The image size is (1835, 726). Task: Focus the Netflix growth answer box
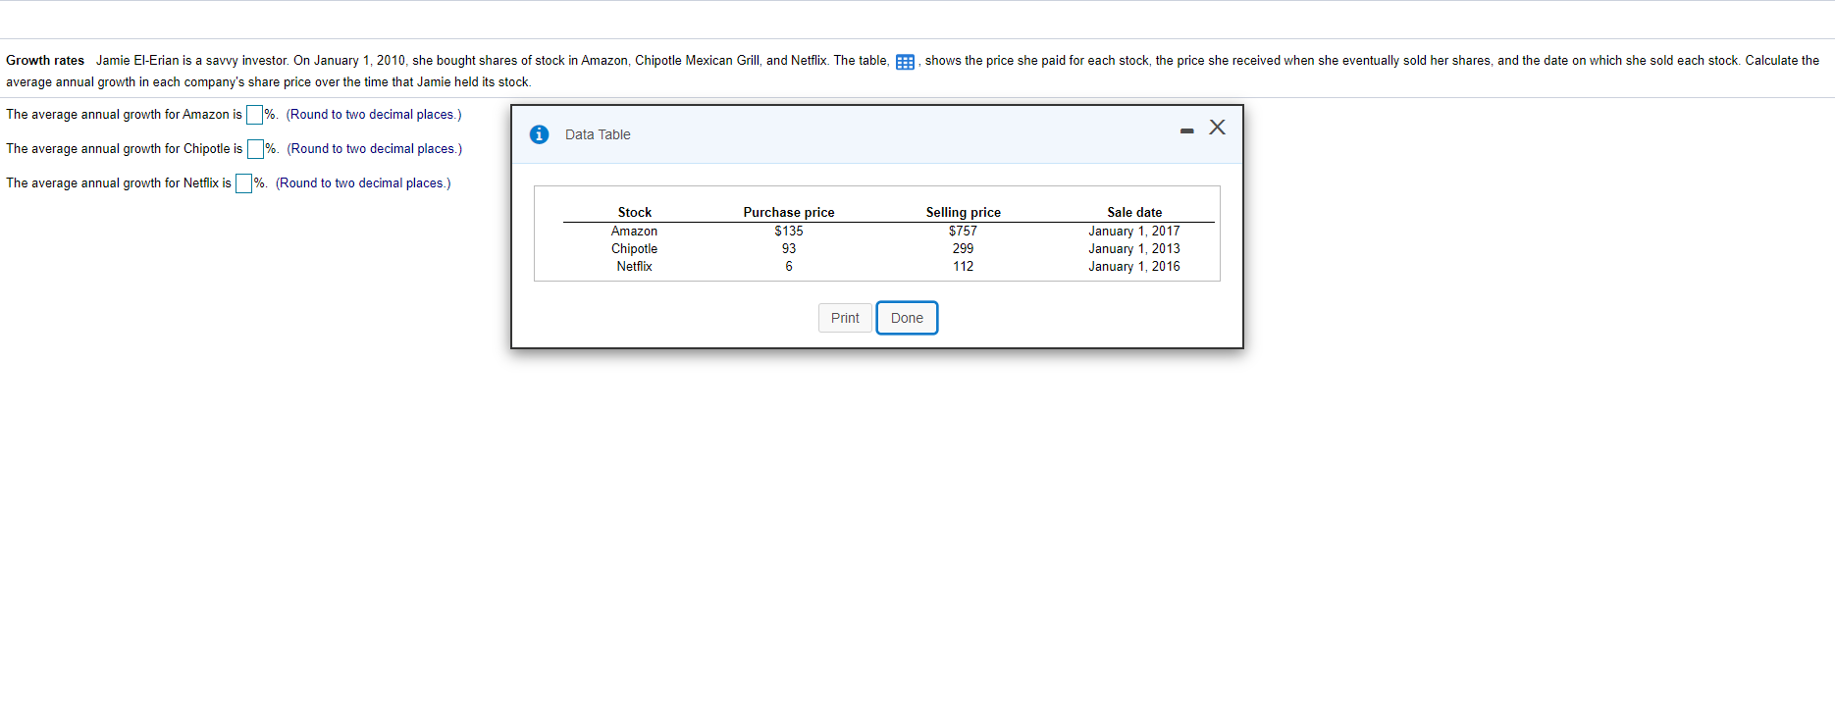243,183
